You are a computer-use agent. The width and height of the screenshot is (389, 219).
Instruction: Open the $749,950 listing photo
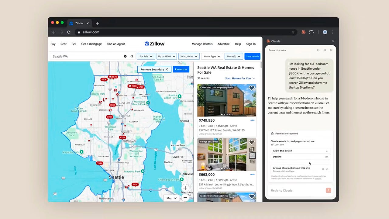point(227,100)
